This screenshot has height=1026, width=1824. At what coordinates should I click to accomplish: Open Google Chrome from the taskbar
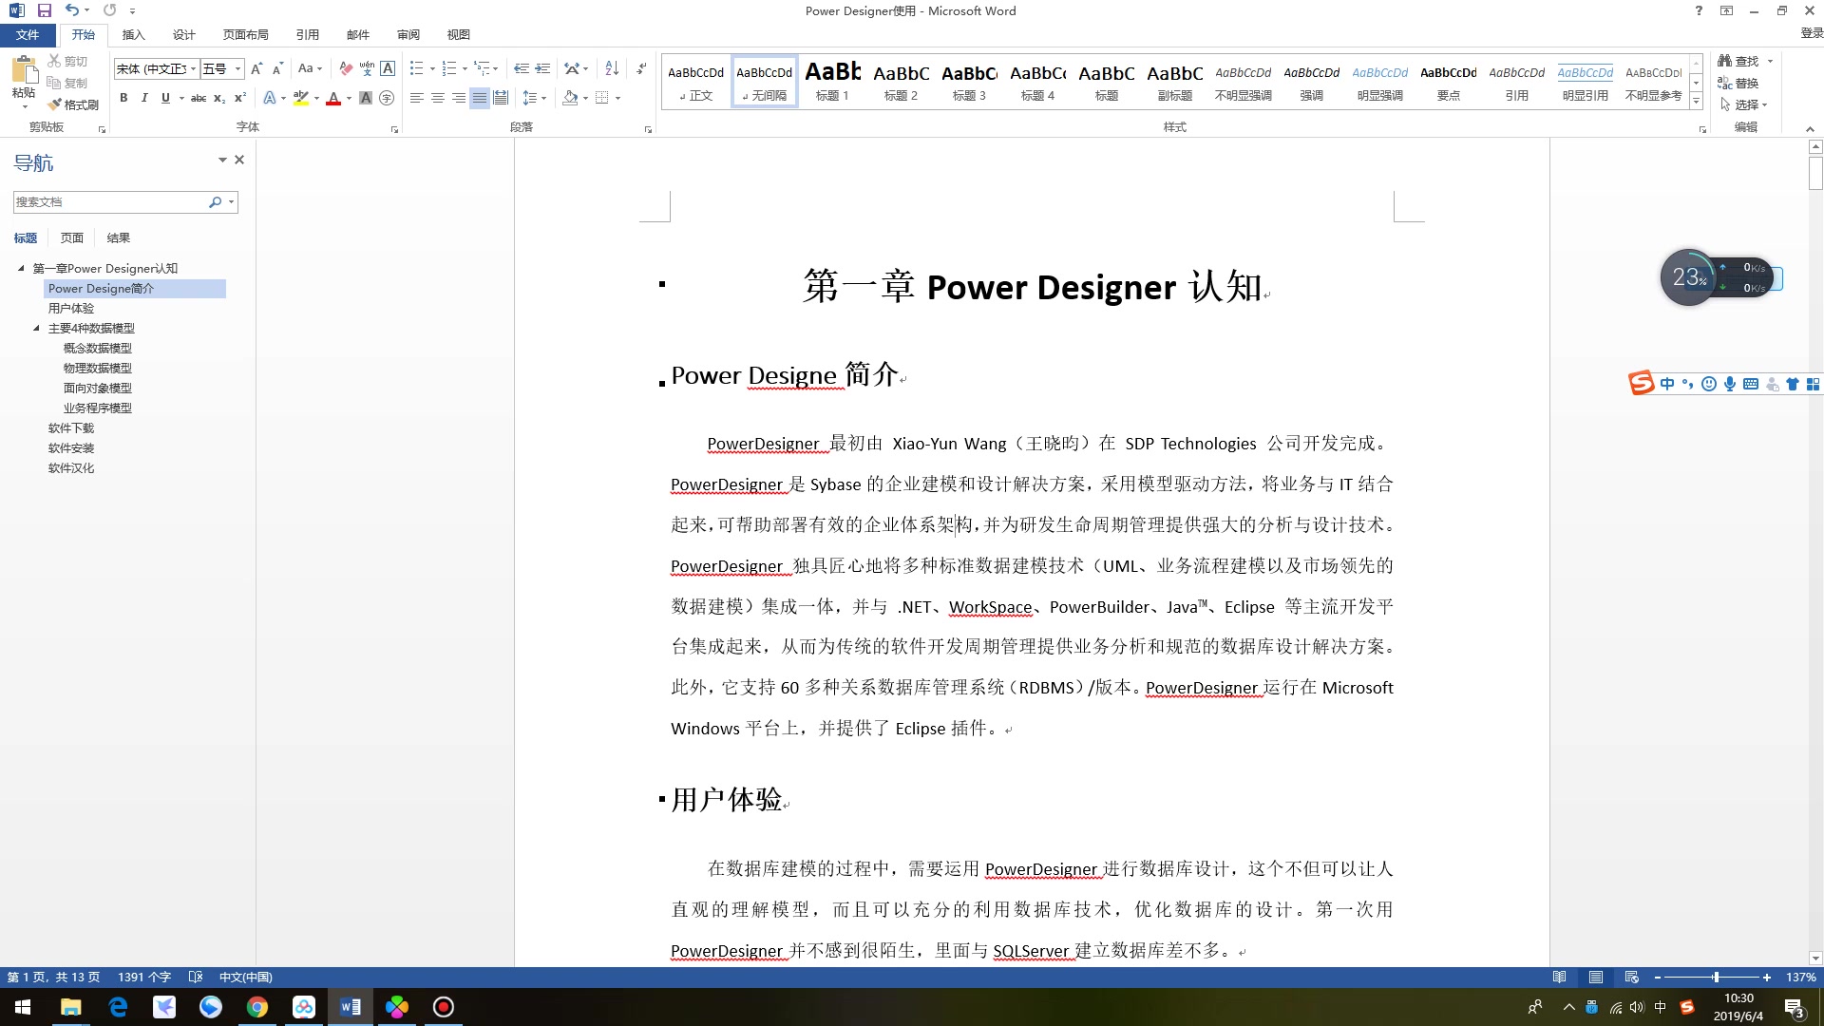pyautogui.click(x=257, y=1007)
